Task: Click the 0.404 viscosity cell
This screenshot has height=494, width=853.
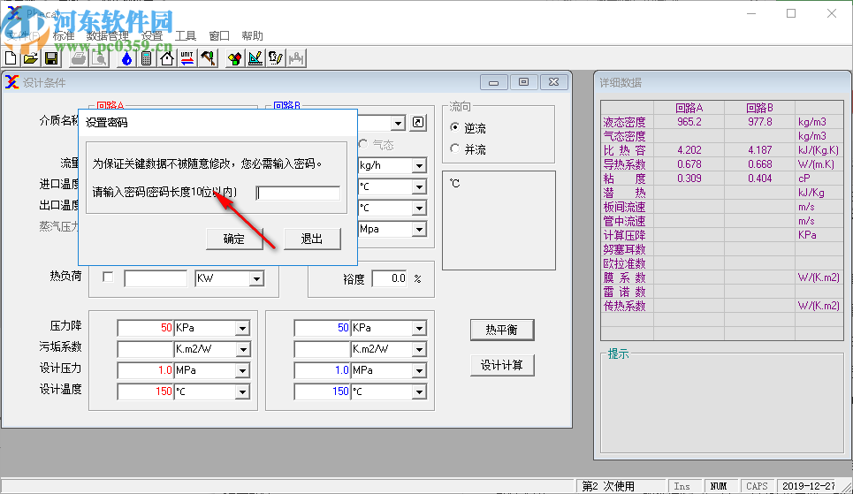Action: click(x=759, y=179)
